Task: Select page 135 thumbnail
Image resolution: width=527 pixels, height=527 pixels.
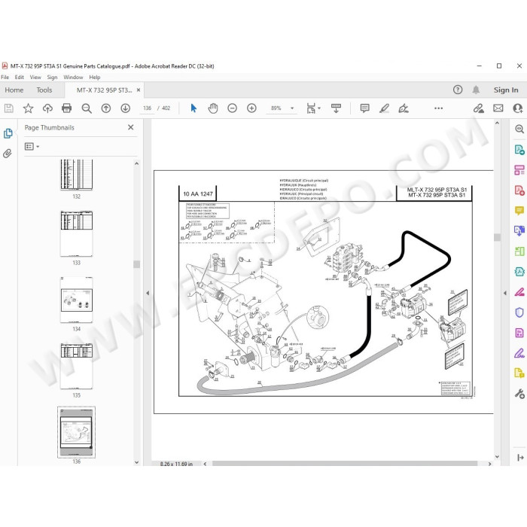Action: tap(76, 366)
